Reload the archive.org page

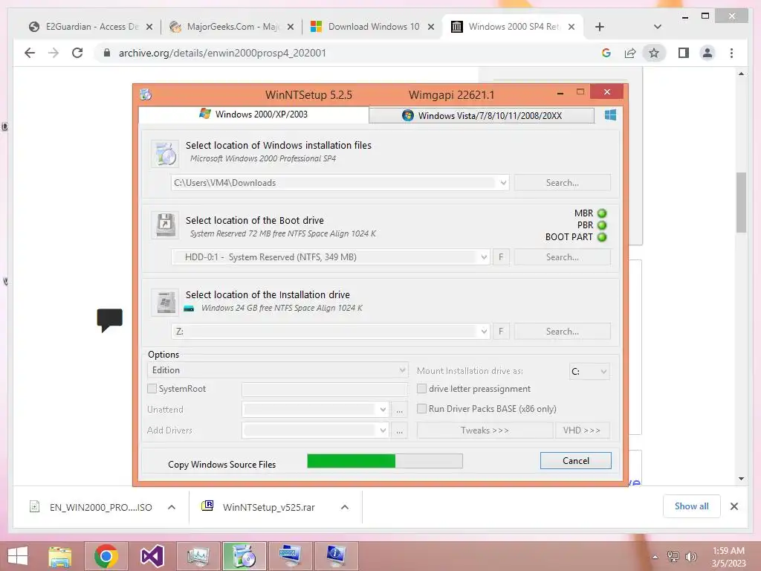pyautogui.click(x=77, y=53)
